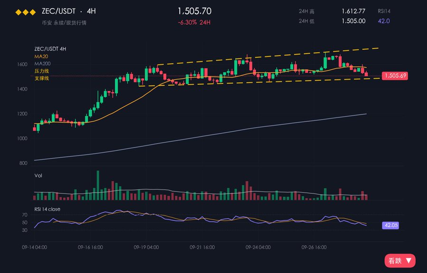Click the 支撑线 support legend entry
Viewport: 427px width, 273px height.
tap(42, 78)
